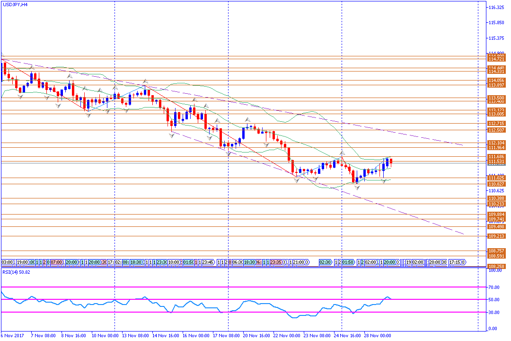Viewport: 511px width, 341px height.
Task: Click the 110.388 price level label
Action: 496,198
